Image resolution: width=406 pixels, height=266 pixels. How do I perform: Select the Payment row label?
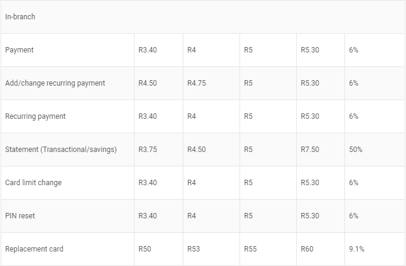coord(19,50)
